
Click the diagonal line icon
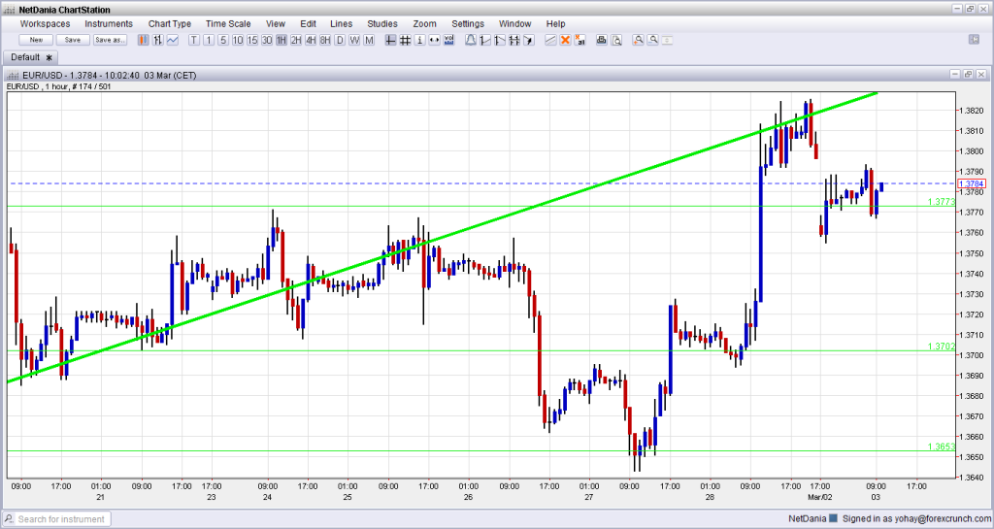point(550,40)
